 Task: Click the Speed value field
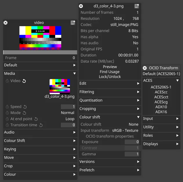(x=68, y=107)
